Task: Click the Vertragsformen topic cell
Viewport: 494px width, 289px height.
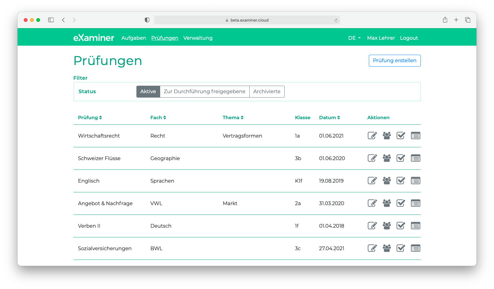Action: click(x=242, y=136)
